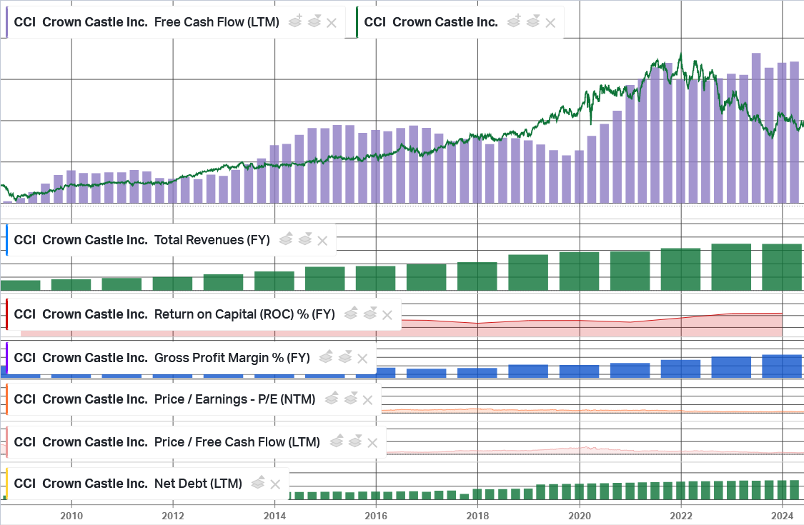Click the layers-plus icon on Free Cash Flow (LTM)
The height and width of the screenshot is (525, 804).
295,21
